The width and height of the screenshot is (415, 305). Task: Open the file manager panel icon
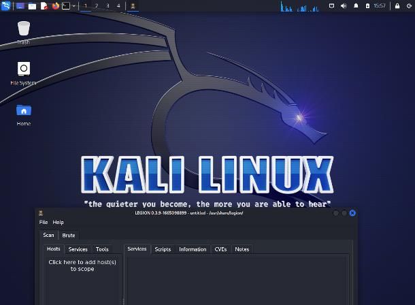tap(32, 5)
